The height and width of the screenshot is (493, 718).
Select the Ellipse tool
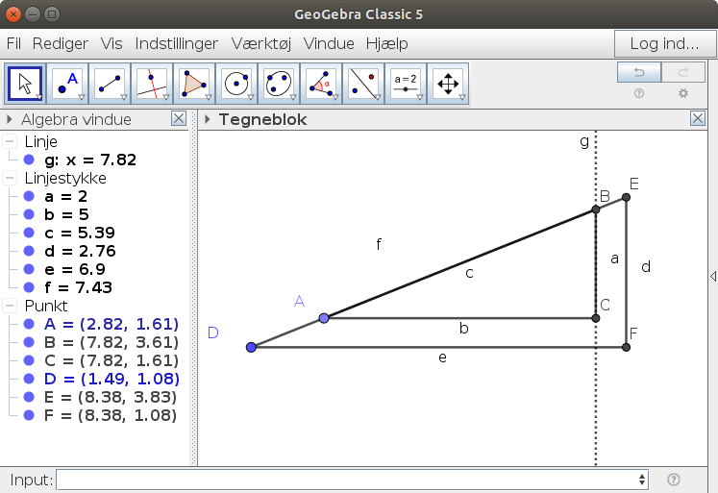[279, 84]
